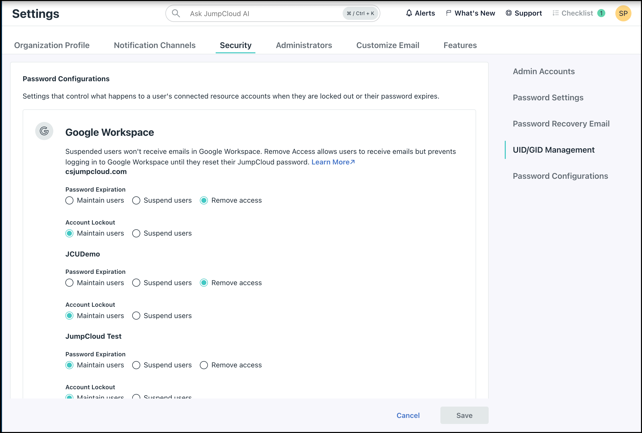Select Suspend users for csjumpcloud.com Account Lockout
642x433 pixels.
pyautogui.click(x=136, y=233)
